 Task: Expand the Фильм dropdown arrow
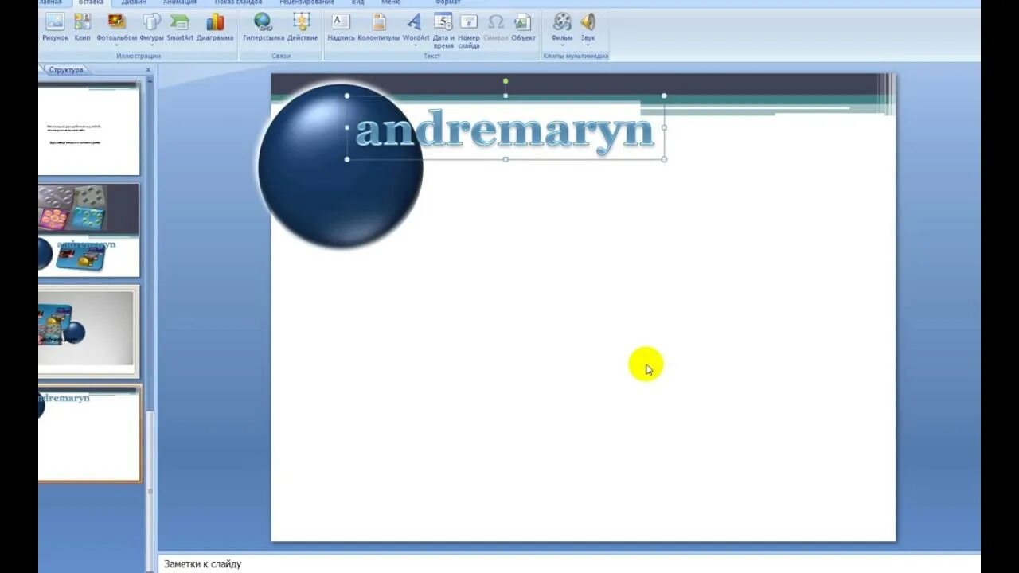[x=562, y=45]
